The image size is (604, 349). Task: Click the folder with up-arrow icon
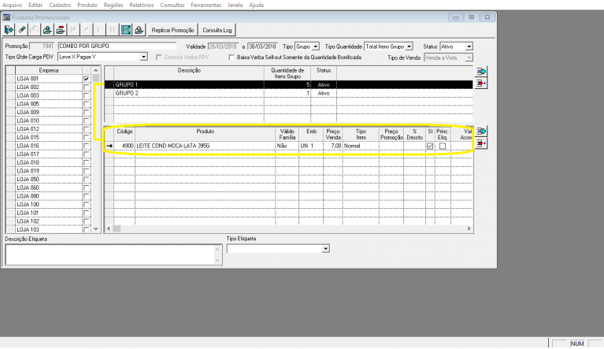[x=139, y=30]
